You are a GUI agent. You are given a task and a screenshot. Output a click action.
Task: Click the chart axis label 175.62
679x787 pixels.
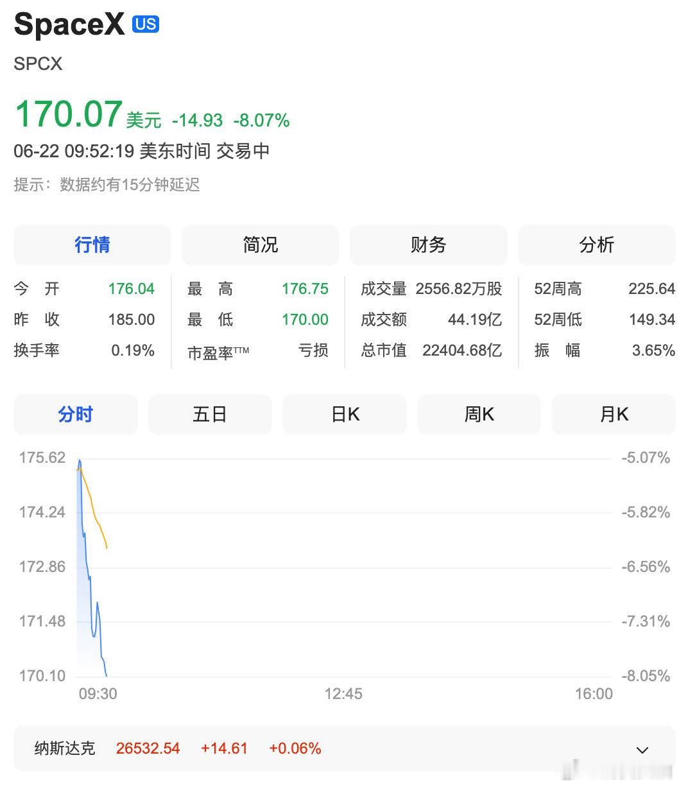tap(42, 458)
